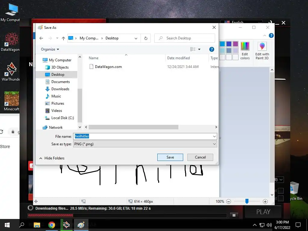Collapse folders with Hide Folders
Viewport: 308px width, 231px height.
coord(52,158)
